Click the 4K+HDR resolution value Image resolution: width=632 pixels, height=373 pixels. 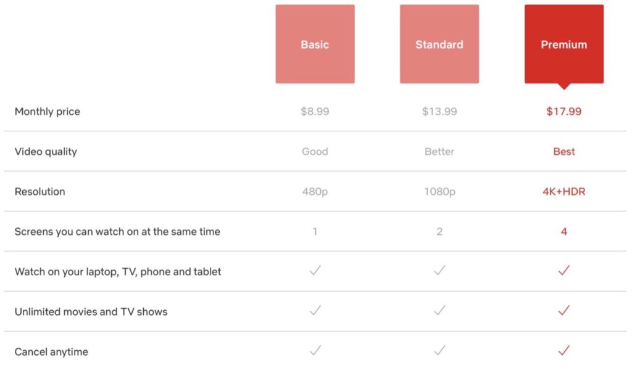tap(563, 192)
